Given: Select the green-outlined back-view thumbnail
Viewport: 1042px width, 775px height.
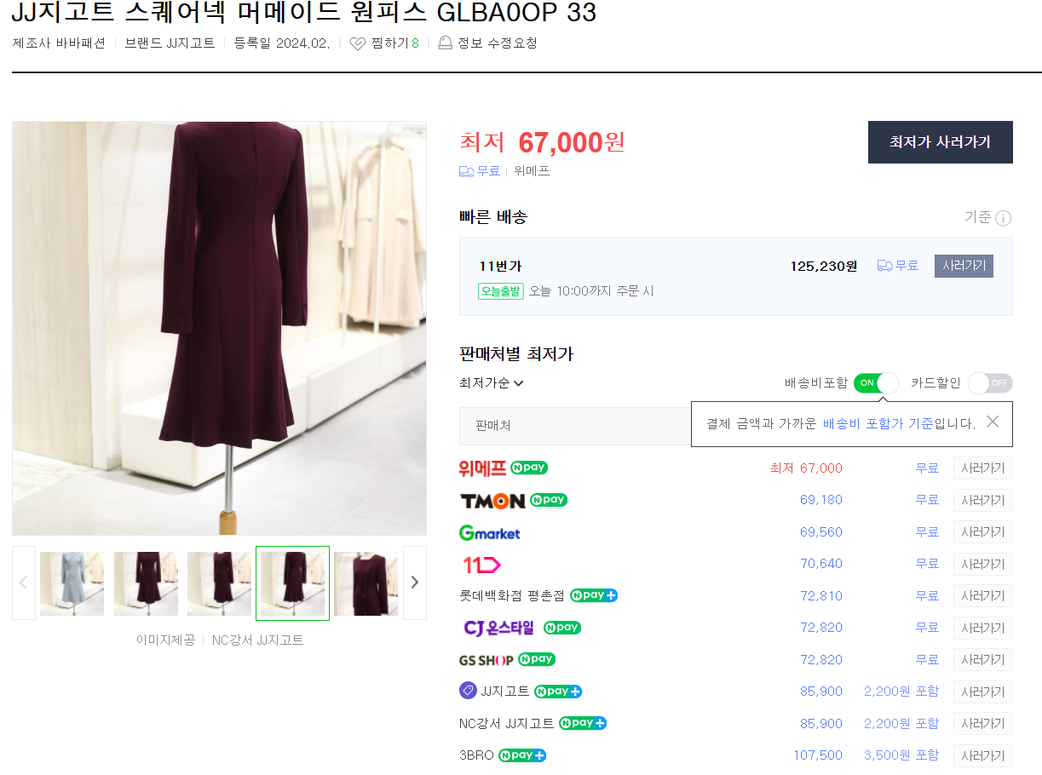Looking at the screenshot, I should point(292,583).
